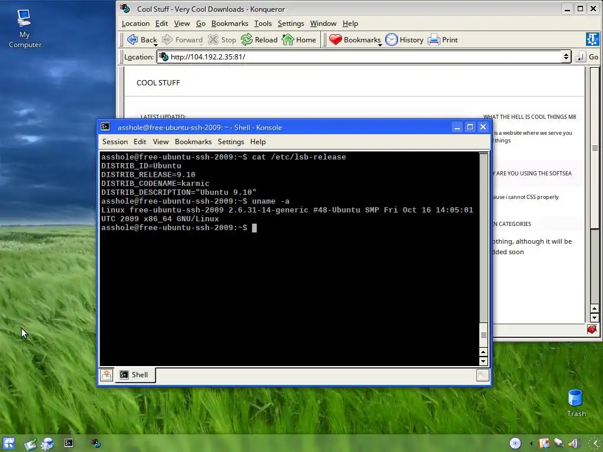Open Konsole's View menu

[161, 142]
